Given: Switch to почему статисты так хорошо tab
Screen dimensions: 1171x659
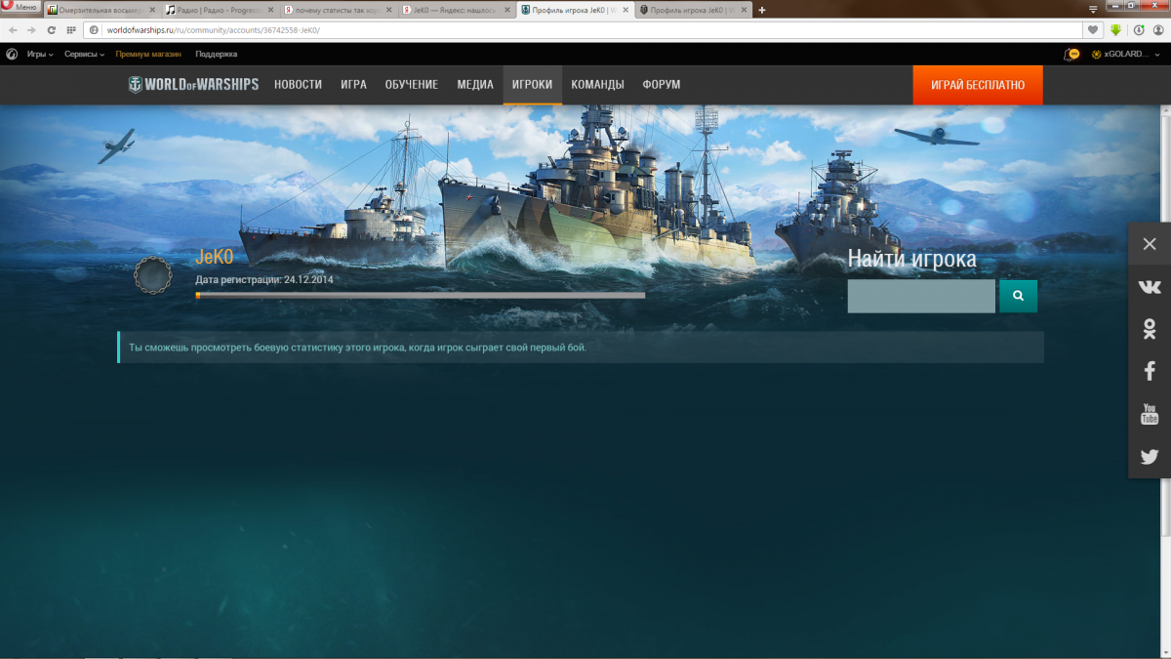Looking at the screenshot, I should (x=339, y=10).
